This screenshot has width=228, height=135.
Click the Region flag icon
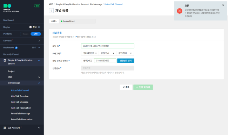point(31,27)
